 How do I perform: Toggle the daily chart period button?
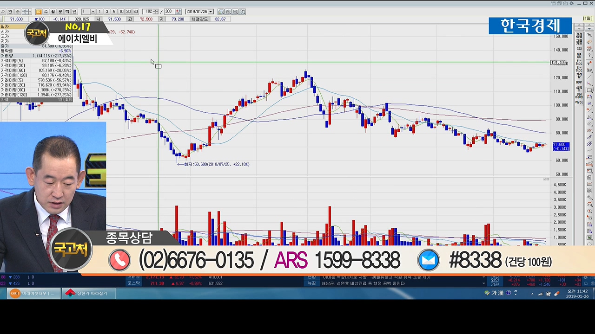[39, 12]
